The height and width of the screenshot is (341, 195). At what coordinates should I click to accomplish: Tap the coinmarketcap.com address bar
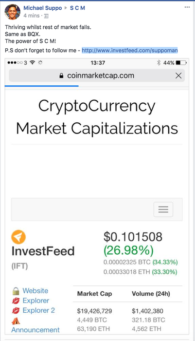pos(97,76)
